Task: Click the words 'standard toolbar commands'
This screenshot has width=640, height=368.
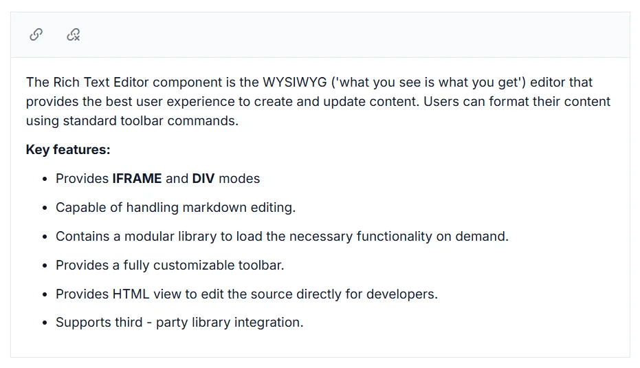Action: pyautogui.click(x=151, y=121)
